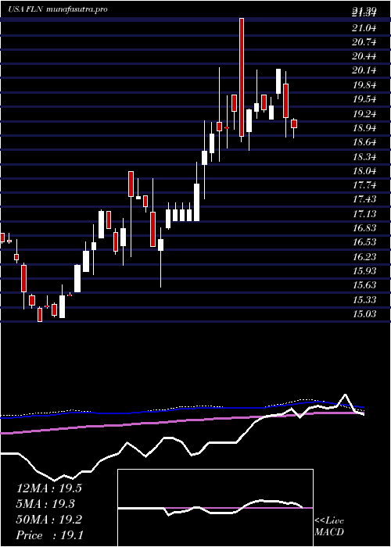Click the 15.63 price axis label

click(364, 285)
